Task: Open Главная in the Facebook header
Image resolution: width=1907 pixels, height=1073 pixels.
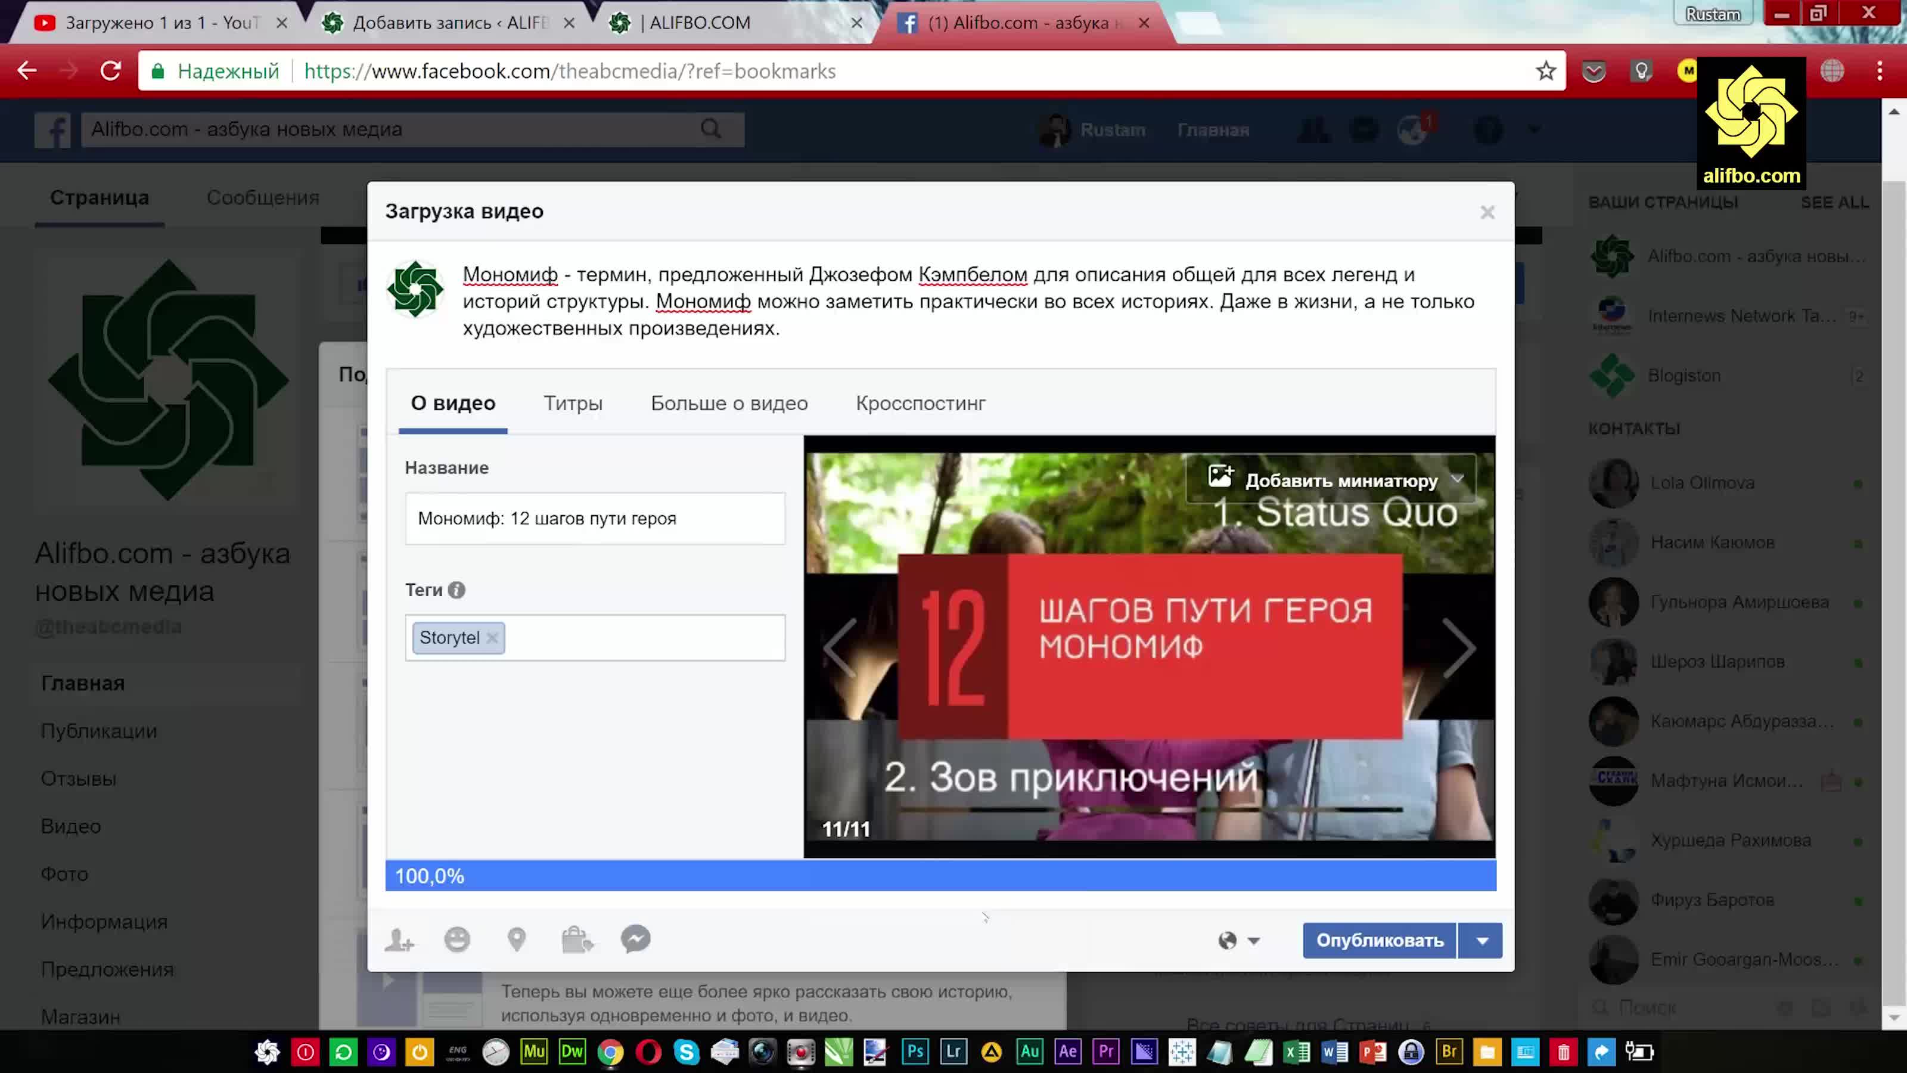Action: 1213,131
